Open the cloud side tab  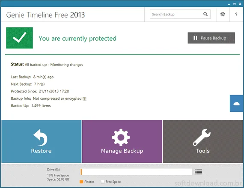point(237,104)
